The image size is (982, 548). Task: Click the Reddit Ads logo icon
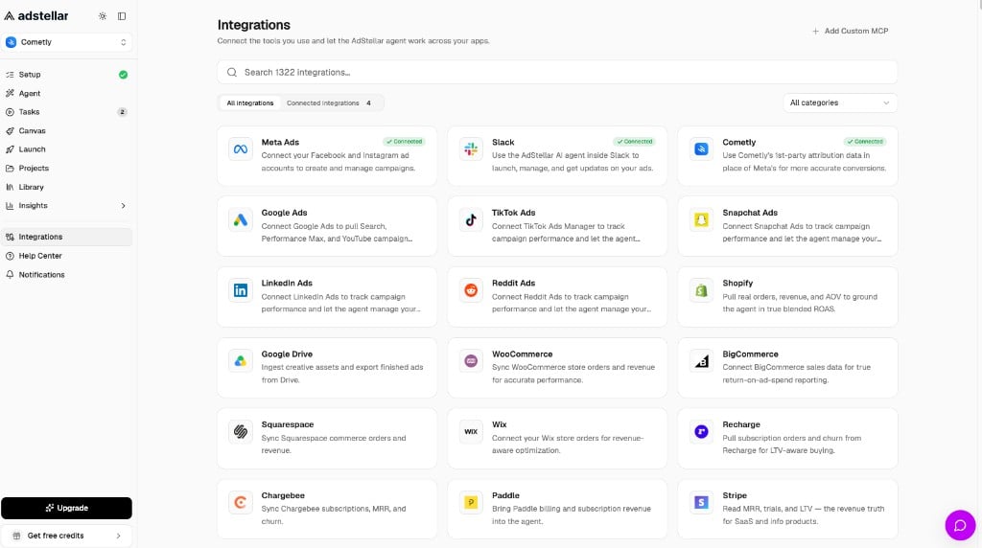pyautogui.click(x=471, y=290)
